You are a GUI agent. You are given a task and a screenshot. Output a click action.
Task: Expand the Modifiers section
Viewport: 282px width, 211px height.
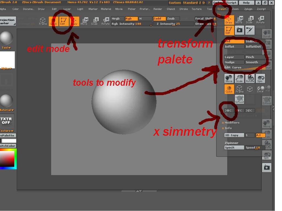232,123
